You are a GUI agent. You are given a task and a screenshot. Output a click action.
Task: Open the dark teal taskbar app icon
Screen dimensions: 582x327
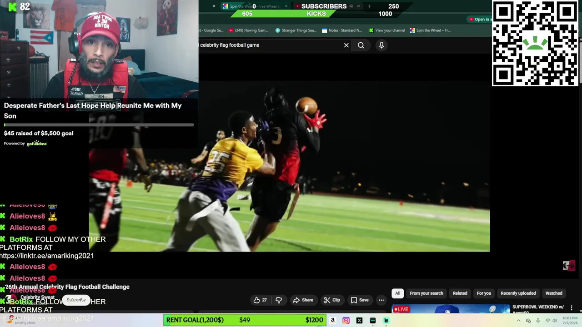(x=373, y=320)
